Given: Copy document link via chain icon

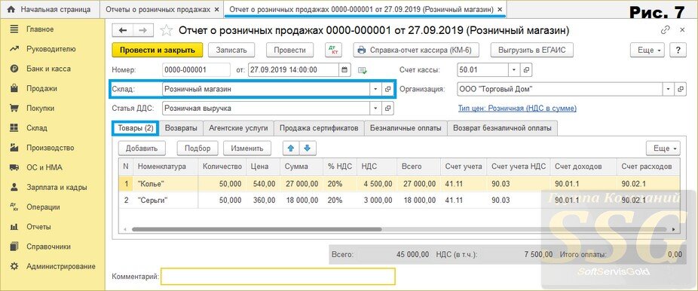Looking at the screenshot, I should (666, 30).
